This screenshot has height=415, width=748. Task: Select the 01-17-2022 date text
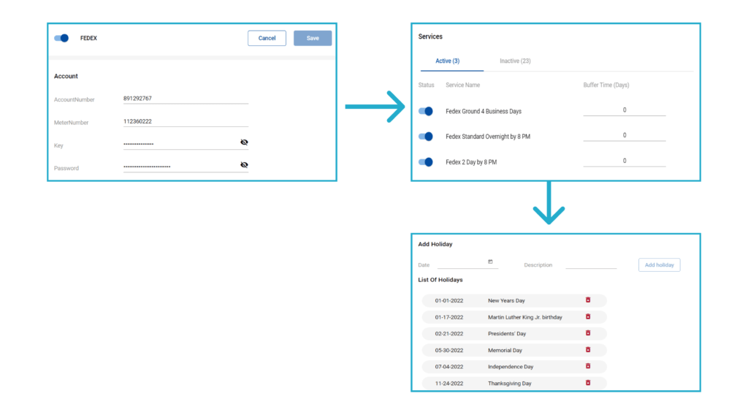[449, 317]
